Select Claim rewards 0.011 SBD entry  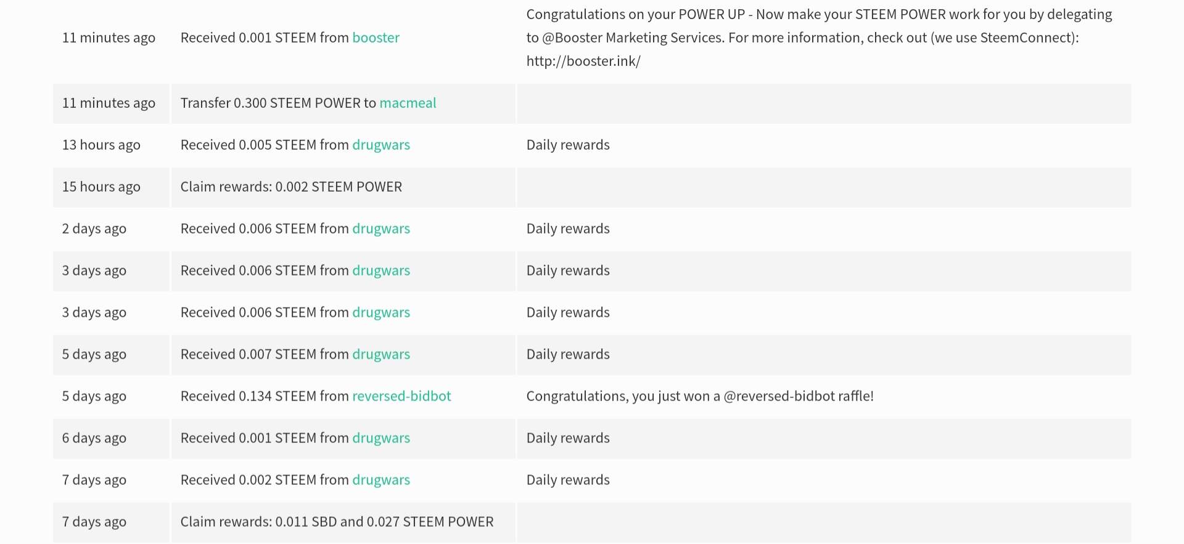point(337,522)
